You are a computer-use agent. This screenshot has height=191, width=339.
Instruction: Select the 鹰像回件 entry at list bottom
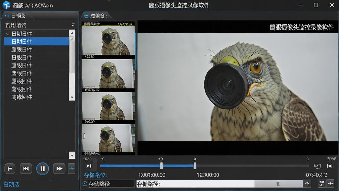[36, 97]
